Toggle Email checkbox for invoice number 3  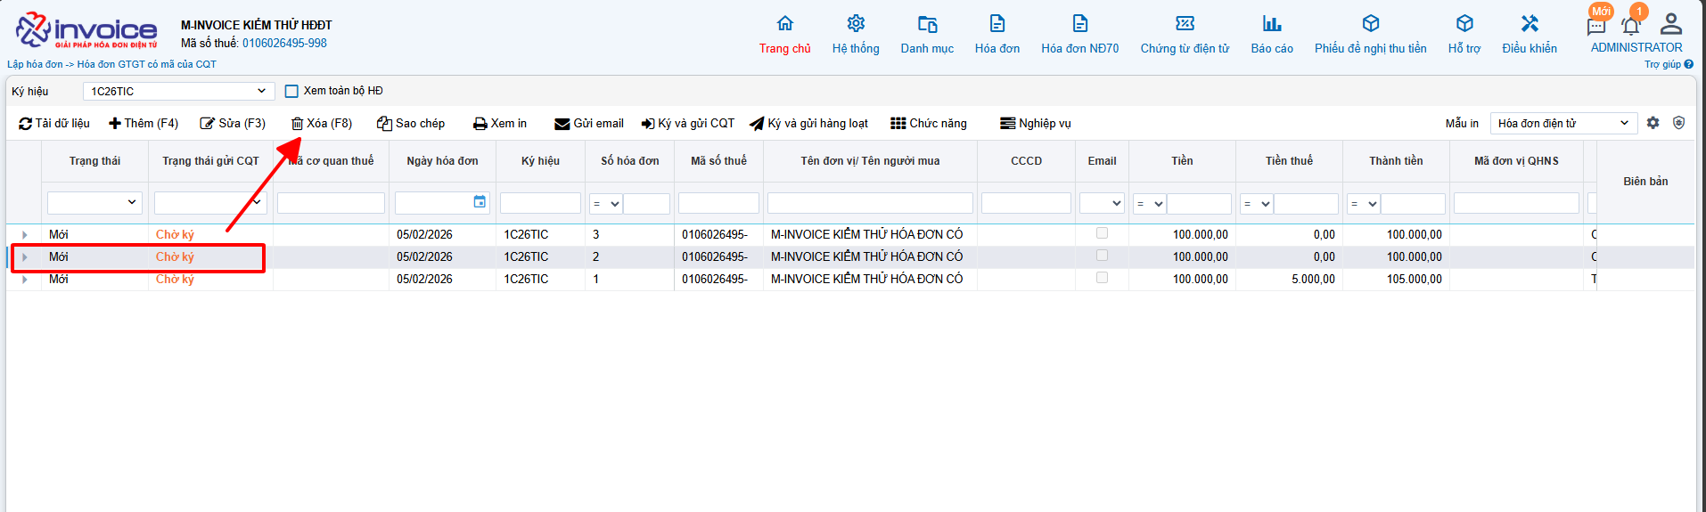1102,233
